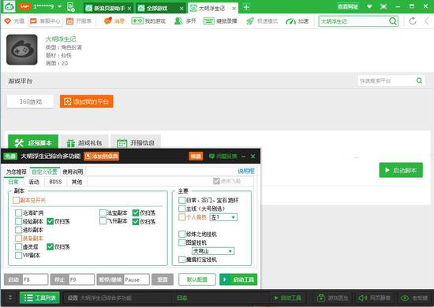Image resolution: width=434 pixels, height=307 pixels.
Task: Click the 默认配置 button
Action: (197, 279)
